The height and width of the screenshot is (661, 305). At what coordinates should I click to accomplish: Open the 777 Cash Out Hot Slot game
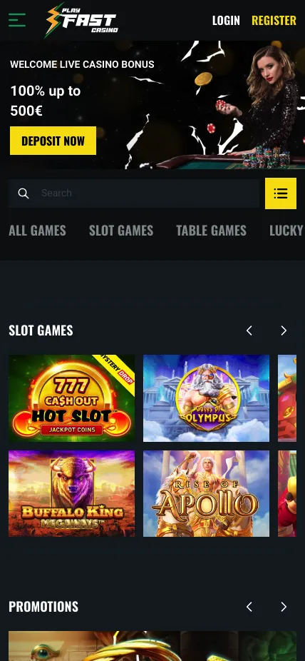click(71, 398)
